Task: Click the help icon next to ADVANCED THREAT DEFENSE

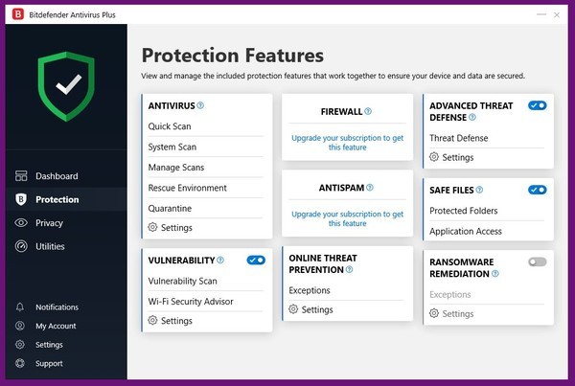Action: (x=472, y=117)
